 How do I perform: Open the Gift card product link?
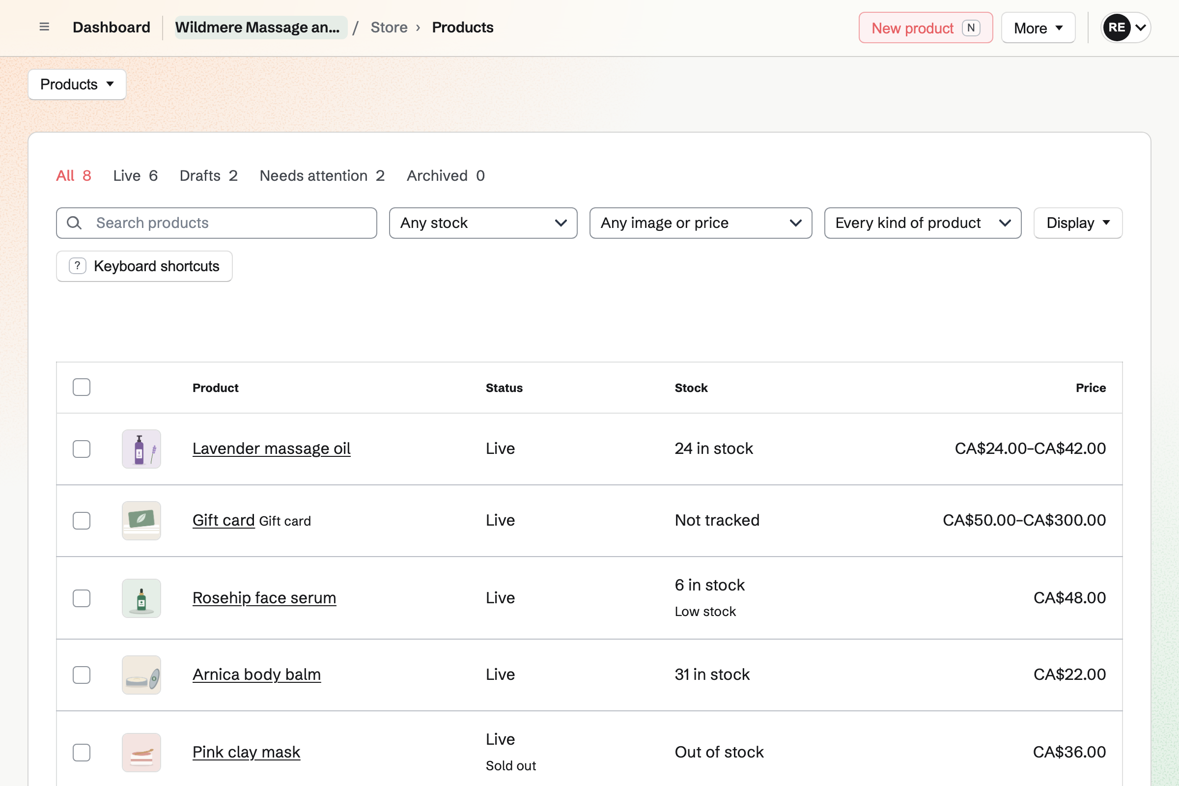click(x=224, y=520)
